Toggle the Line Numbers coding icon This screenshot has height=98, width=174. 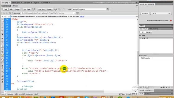tap(2, 46)
